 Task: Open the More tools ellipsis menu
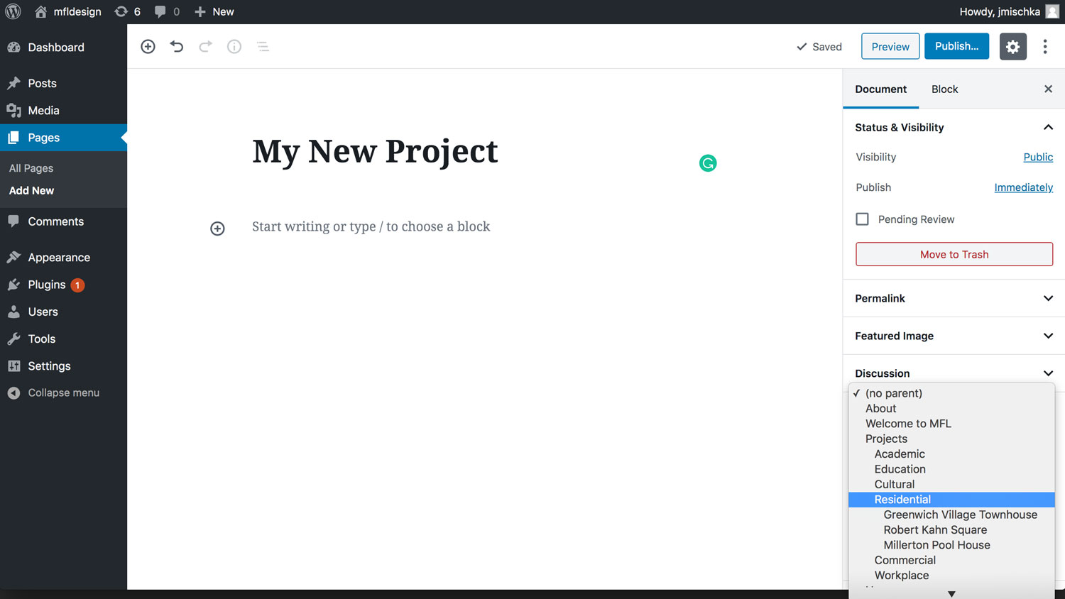(1045, 46)
